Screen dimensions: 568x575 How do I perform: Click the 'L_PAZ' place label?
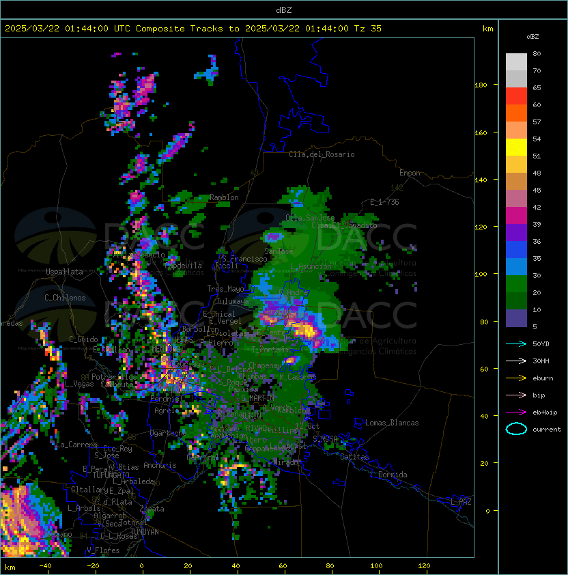click(461, 502)
